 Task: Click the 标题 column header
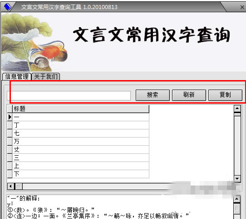[x=81, y=109]
